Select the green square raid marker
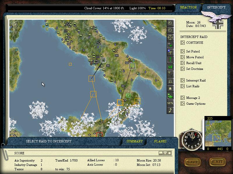Viewport: 233px width, 174px height. click(128, 95)
